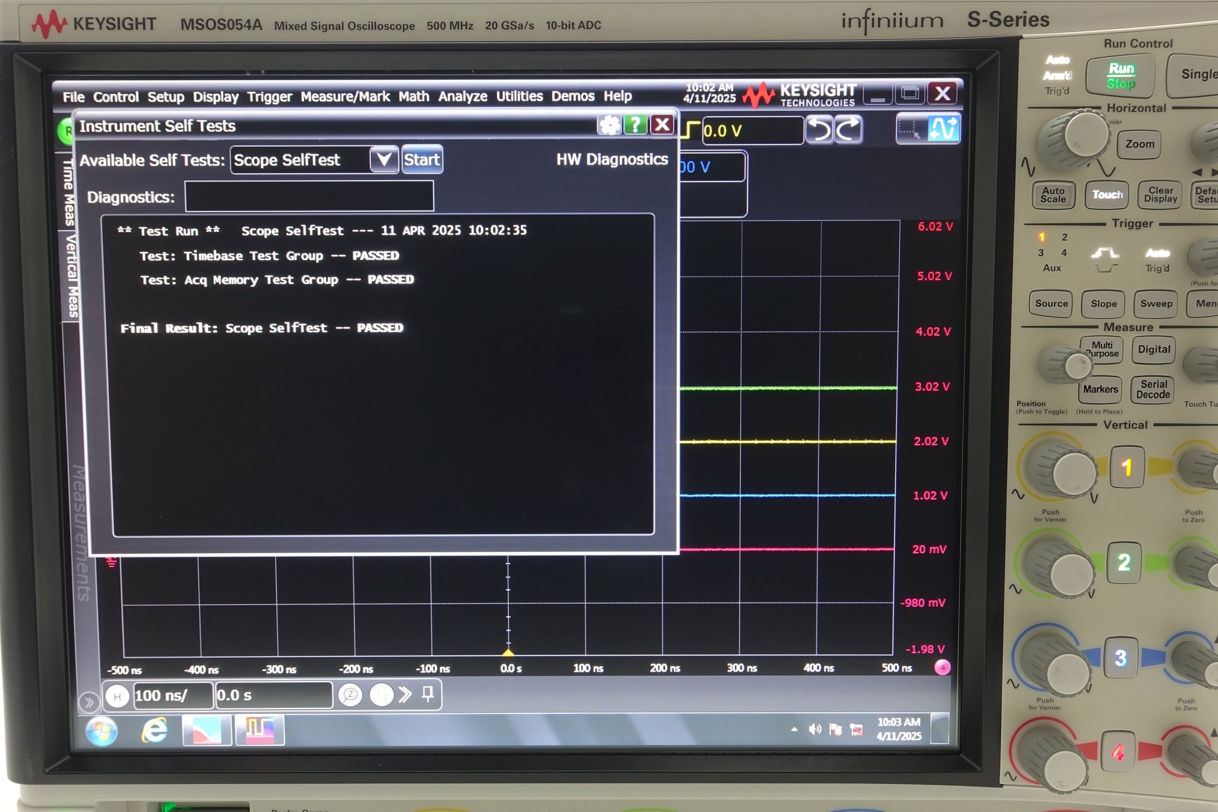Pin the horizontal toolbar
Screen dimensions: 1218x812
pos(428,694)
